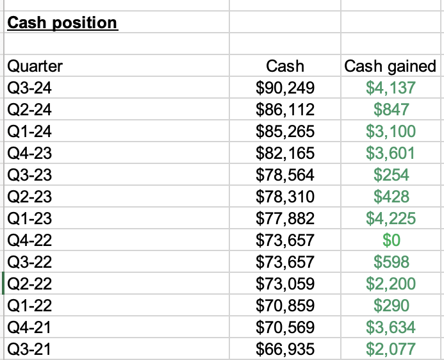Viewport: 444px width, 360px height.
Task: Select the $4,137 cash gained cell
Action: 390,88
